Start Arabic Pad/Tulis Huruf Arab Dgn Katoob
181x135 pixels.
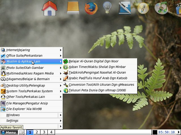(100, 78)
